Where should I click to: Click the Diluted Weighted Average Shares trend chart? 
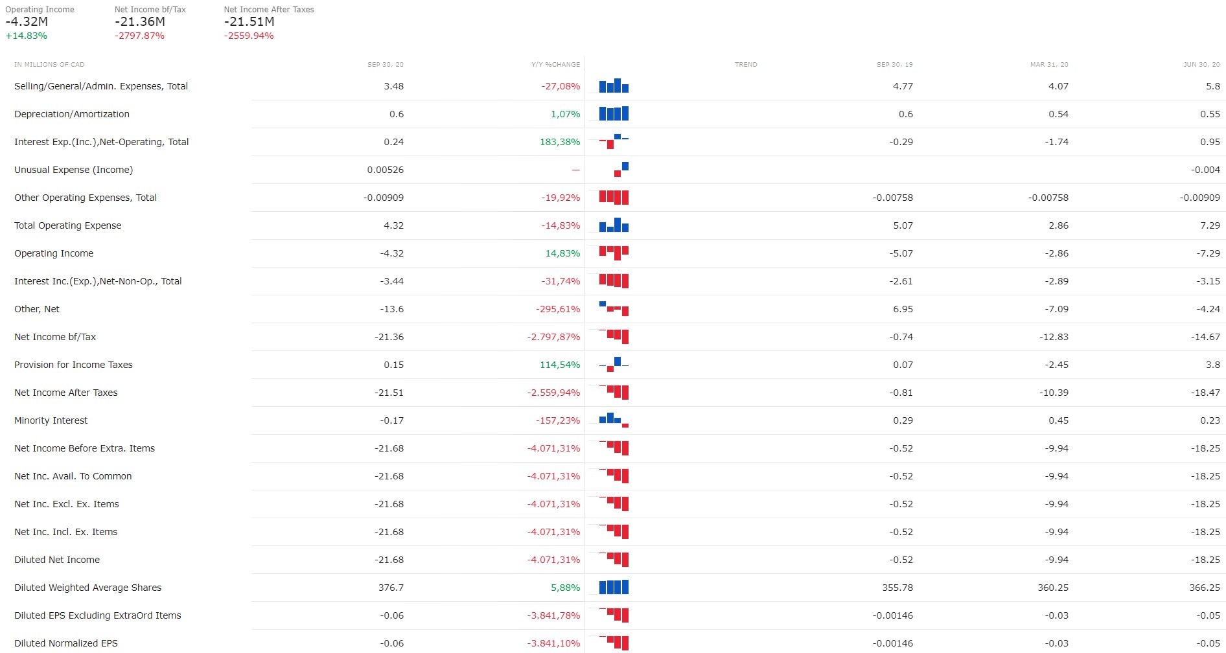click(x=614, y=587)
